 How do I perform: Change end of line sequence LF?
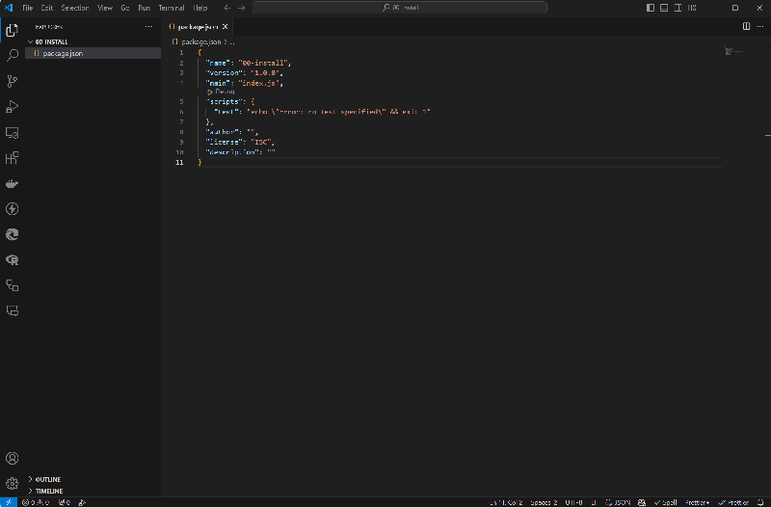[x=594, y=502]
